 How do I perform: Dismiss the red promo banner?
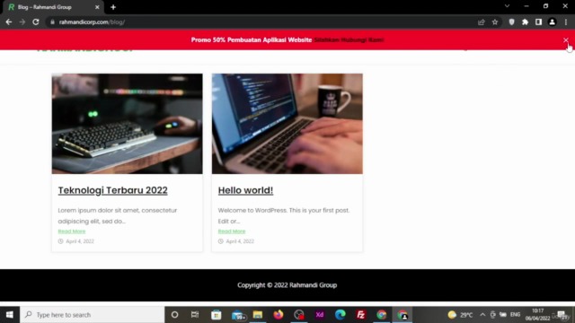point(566,39)
